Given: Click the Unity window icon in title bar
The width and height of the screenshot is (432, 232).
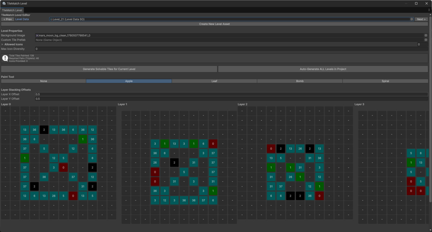Looking at the screenshot, I should pyautogui.click(x=4, y=3).
